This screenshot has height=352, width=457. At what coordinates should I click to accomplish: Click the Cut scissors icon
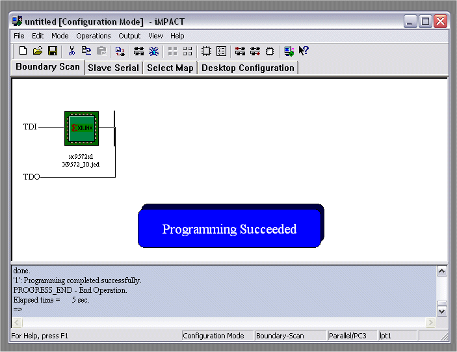(x=72, y=51)
